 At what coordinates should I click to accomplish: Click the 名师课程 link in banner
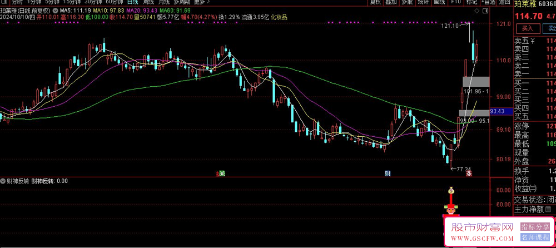535,237
